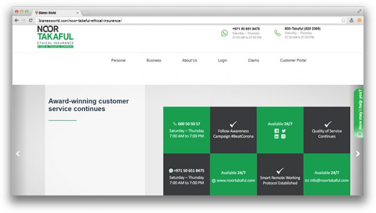Screen dimensions: 376x213
Task: Open the Business menu
Action: pos(153,61)
